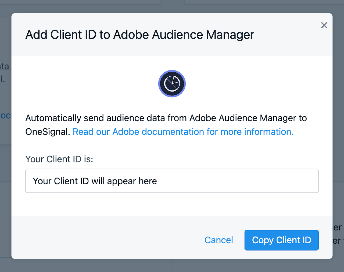Open the Adobe documentation link

click(183, 132)
